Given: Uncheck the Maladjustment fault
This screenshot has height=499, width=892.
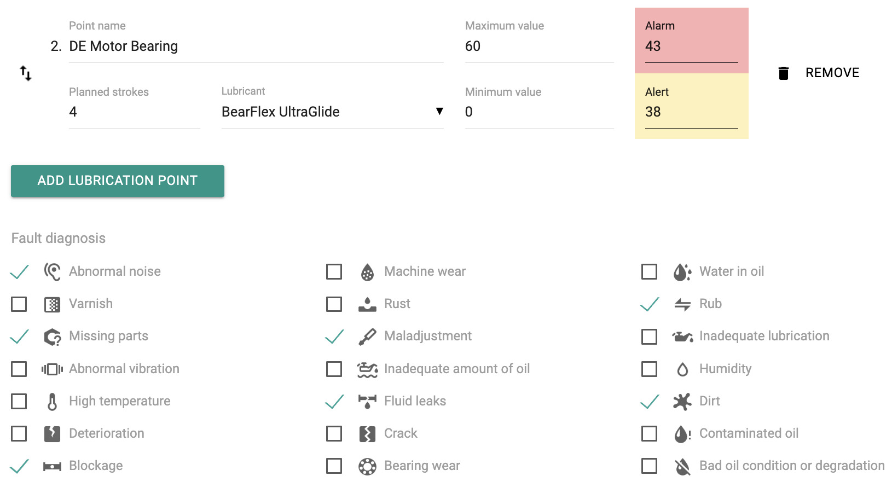Looking at the screenshot, I should [334, 336].
